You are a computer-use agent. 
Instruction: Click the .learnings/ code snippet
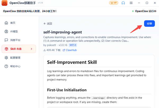click(x=99, y=98)
